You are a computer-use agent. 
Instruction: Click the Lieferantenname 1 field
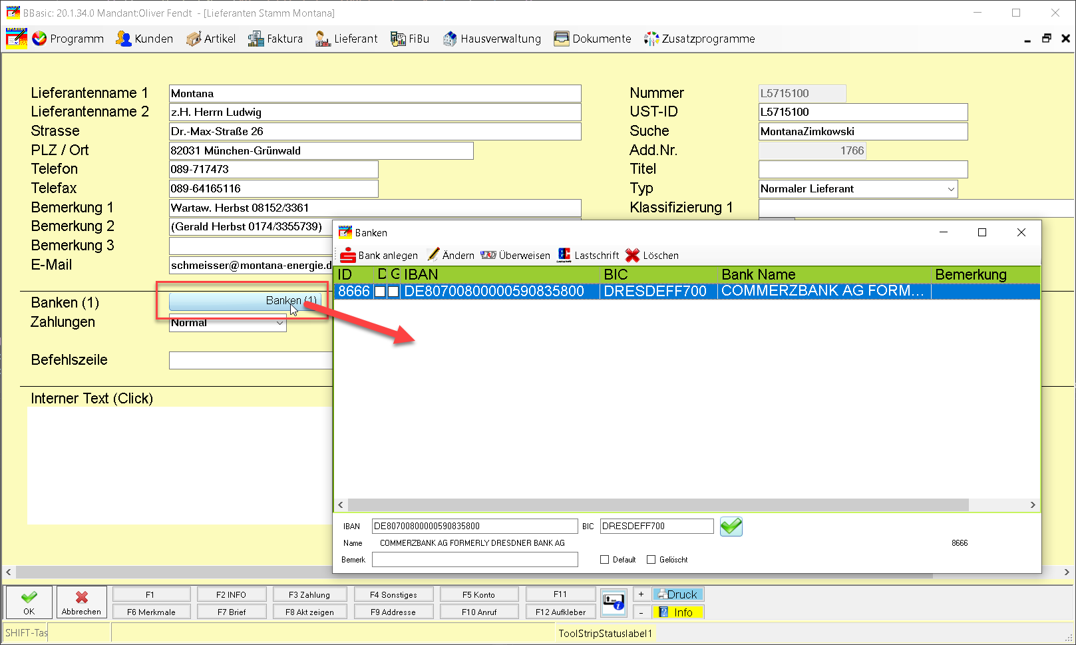(x=375, y=94)
